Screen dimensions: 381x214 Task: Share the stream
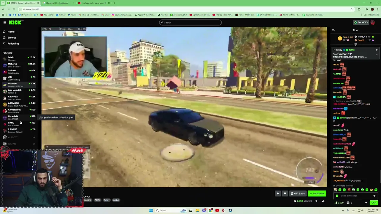pyautogui.click(x=316, y=201)
